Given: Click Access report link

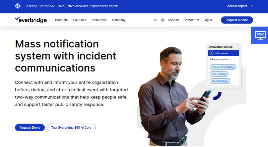Looking at the screenshot, I should tap(237, 6).
